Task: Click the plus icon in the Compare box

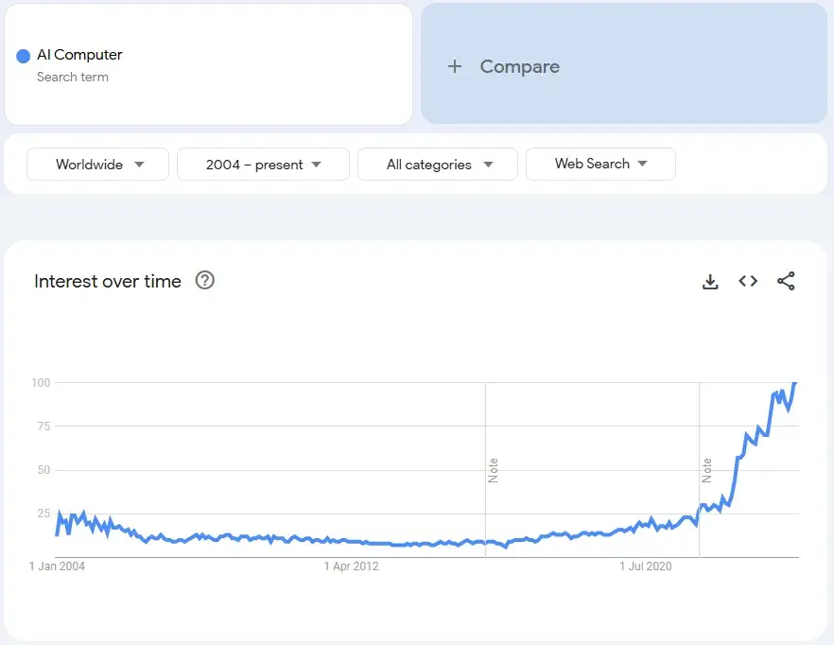Action: point(455,66)
